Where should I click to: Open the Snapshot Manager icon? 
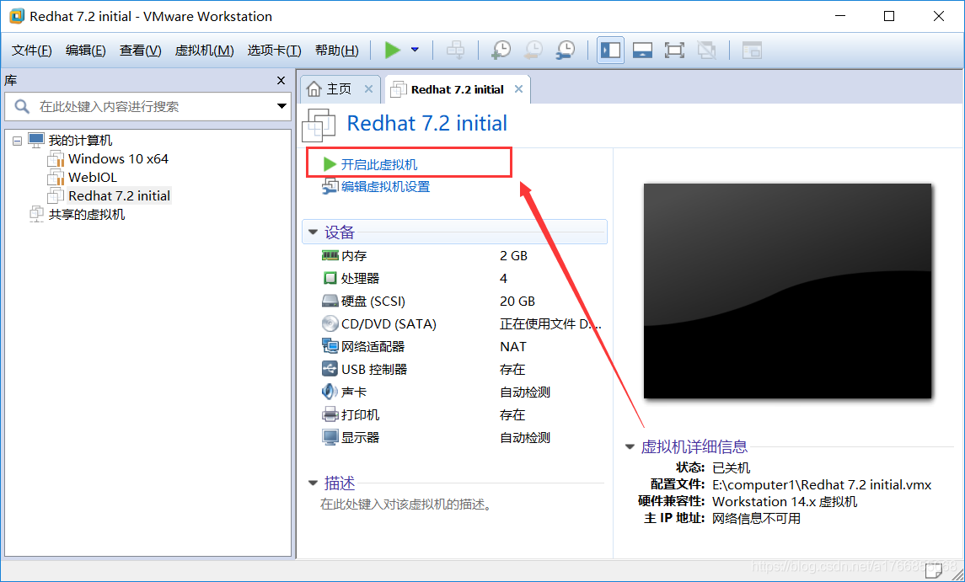point(565,50)
